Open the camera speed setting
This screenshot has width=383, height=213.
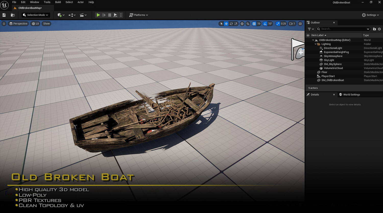pos(292,24)
